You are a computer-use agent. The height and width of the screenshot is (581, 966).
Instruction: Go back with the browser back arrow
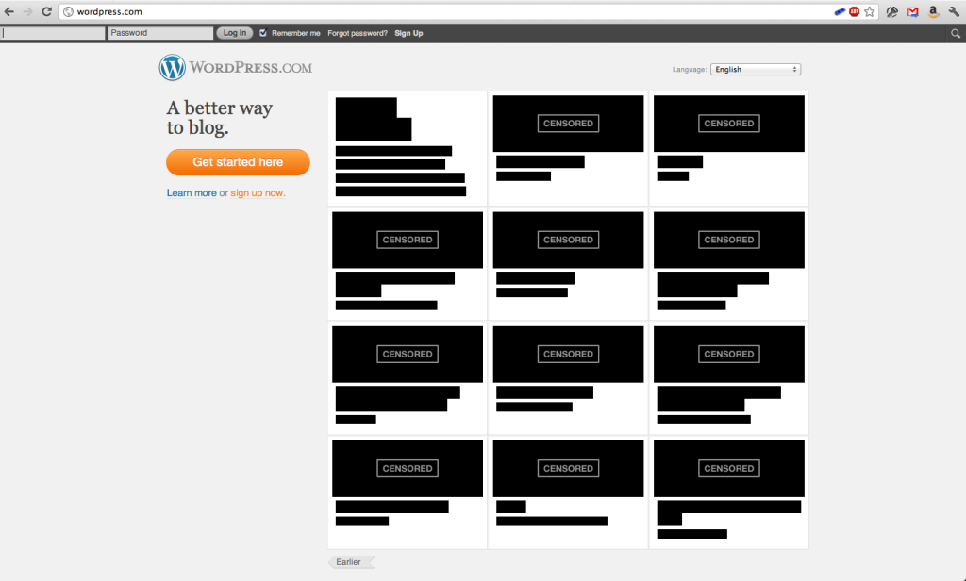coord(9,11)
